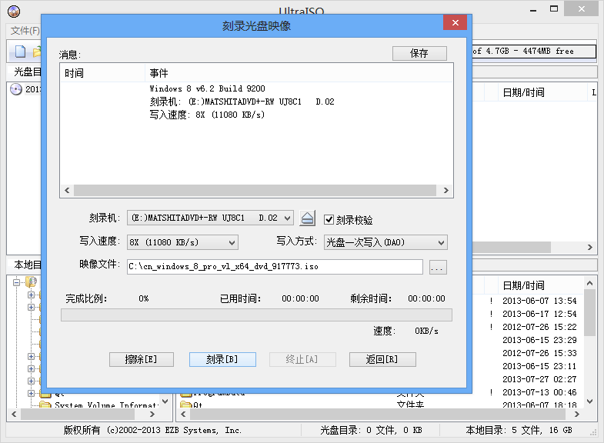
Task: Click the progress bar under 完成比例
Action: point(256,315)
